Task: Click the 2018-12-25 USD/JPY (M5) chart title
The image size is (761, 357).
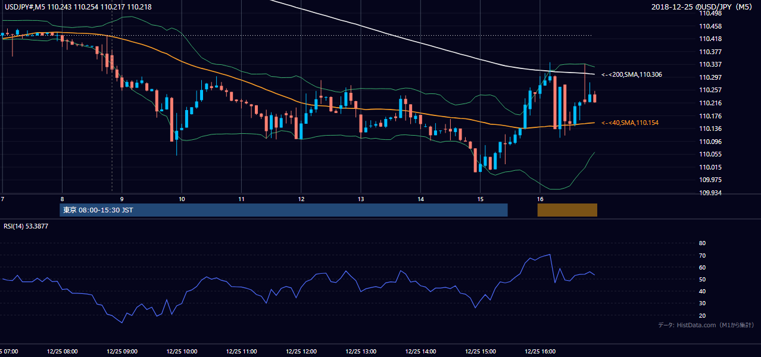Action: [702, 7]
